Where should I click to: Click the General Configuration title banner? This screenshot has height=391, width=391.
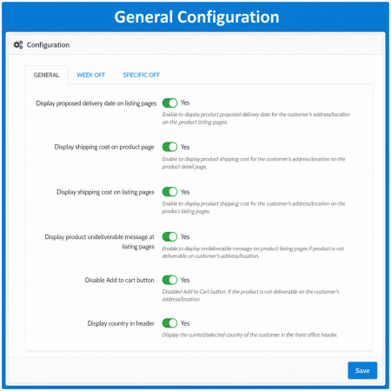pos(196,17)
